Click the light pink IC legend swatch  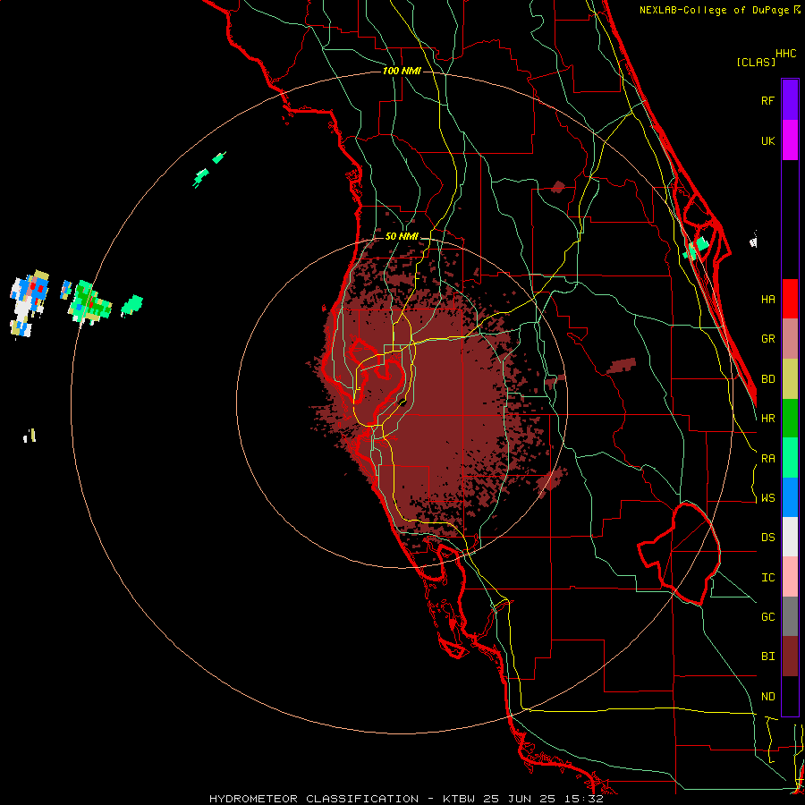[790, 577]
